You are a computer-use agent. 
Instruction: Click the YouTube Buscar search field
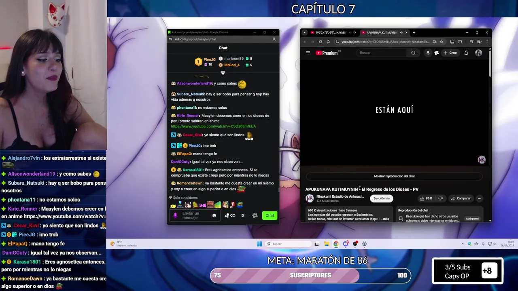tap(382, 53)
